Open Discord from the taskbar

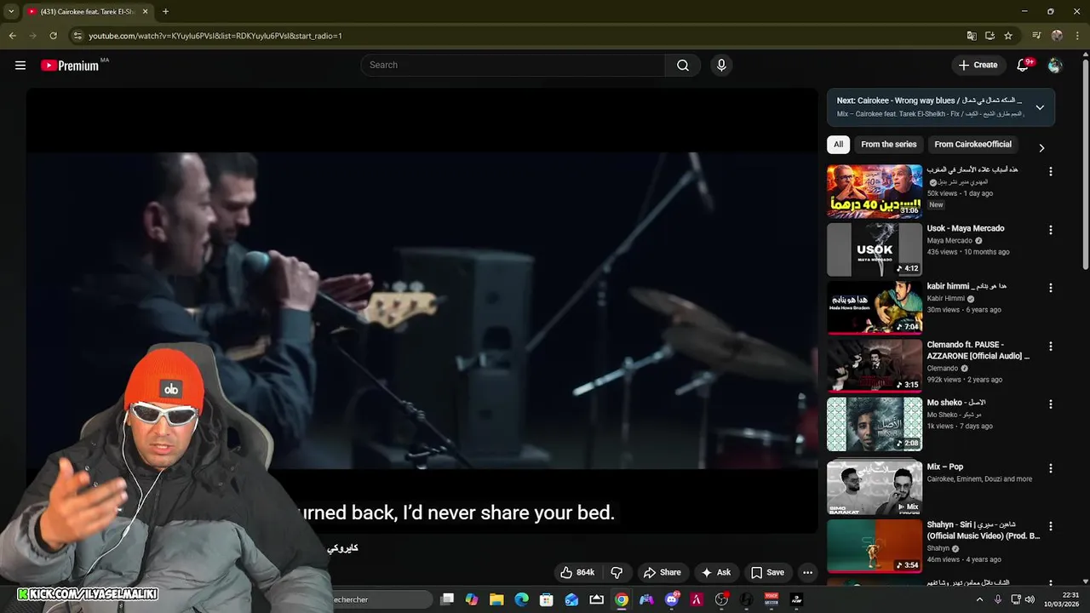point(672,599)
